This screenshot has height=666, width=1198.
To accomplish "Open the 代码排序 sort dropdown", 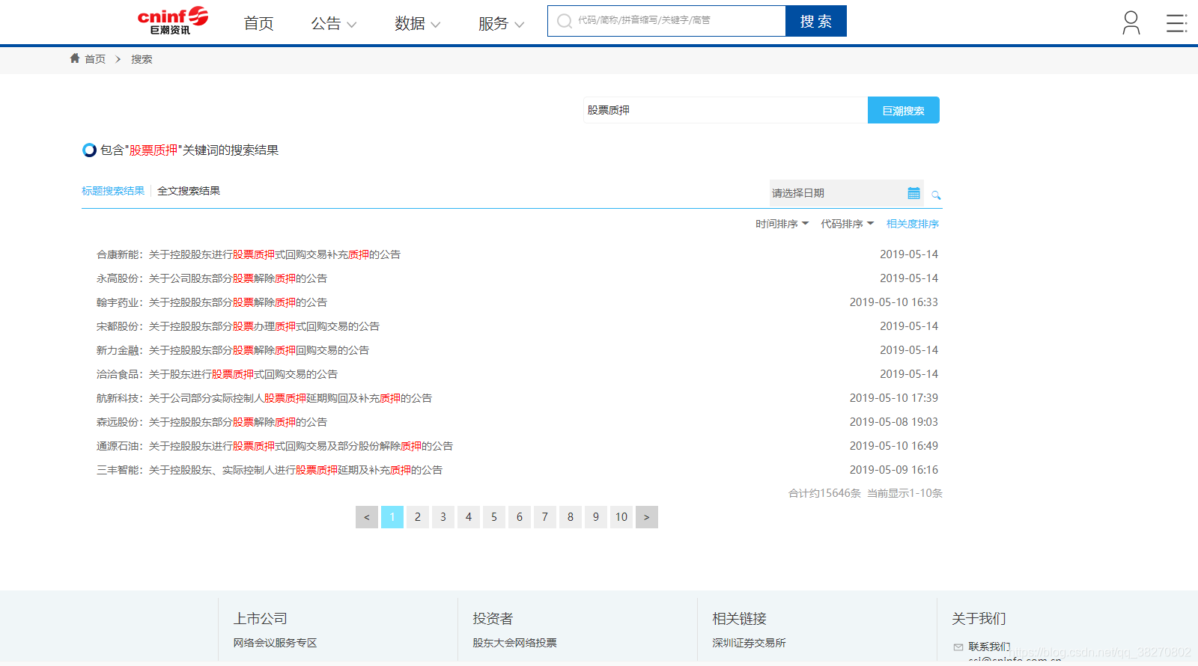I will 847,224.
